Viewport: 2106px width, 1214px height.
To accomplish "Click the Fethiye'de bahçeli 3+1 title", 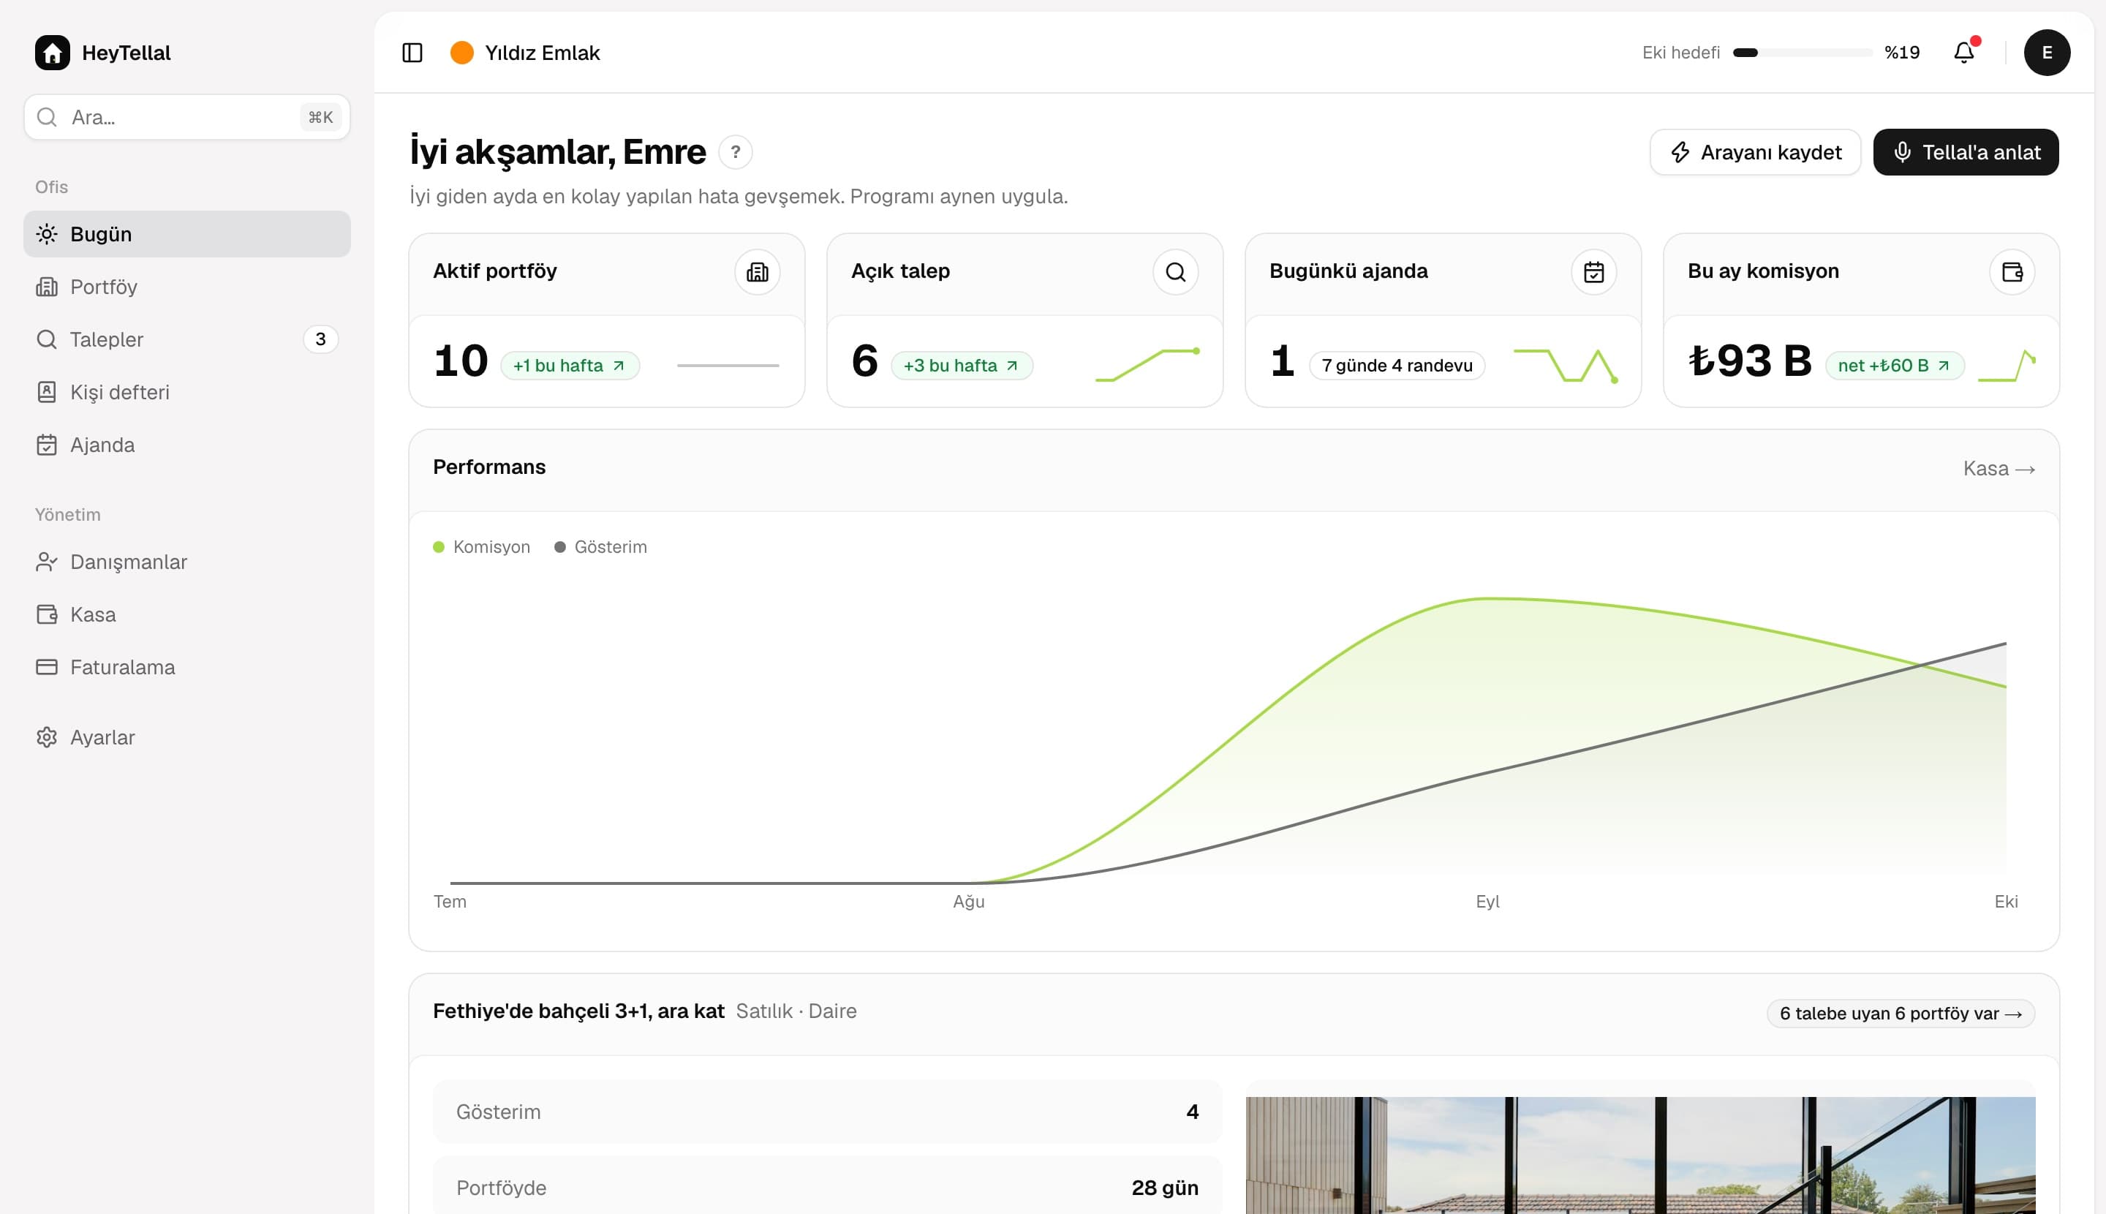I will click(x=578, y=1011).
